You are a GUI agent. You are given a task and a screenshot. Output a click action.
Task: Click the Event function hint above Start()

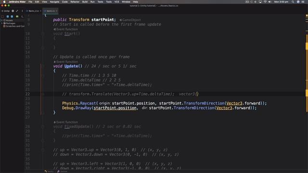(x=65, y=29)
